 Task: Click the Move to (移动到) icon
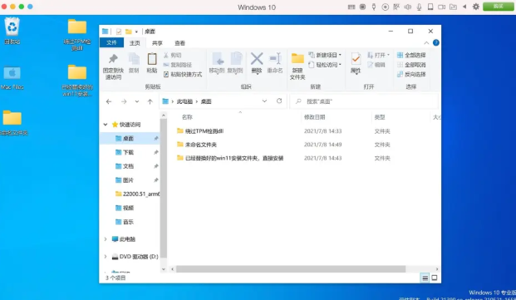tap(217, 59)
